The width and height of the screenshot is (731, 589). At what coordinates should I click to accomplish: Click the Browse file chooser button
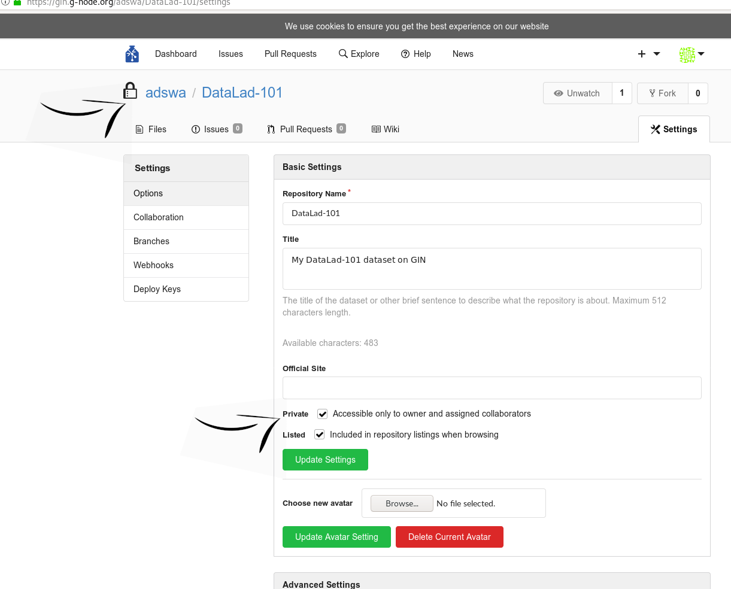402,503
